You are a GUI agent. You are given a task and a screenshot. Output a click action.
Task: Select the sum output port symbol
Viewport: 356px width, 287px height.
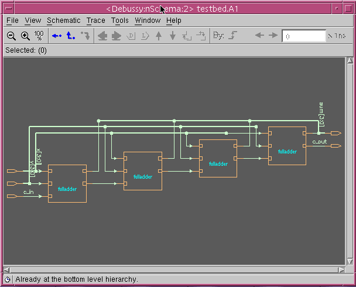pyautogui.click(x=336, y=134)
